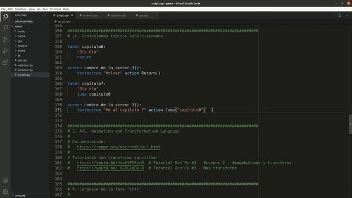The width and height of the screenshot is (352, 198).
Task: Open the Manage gear icon
Action: click(x=5, y=191)
